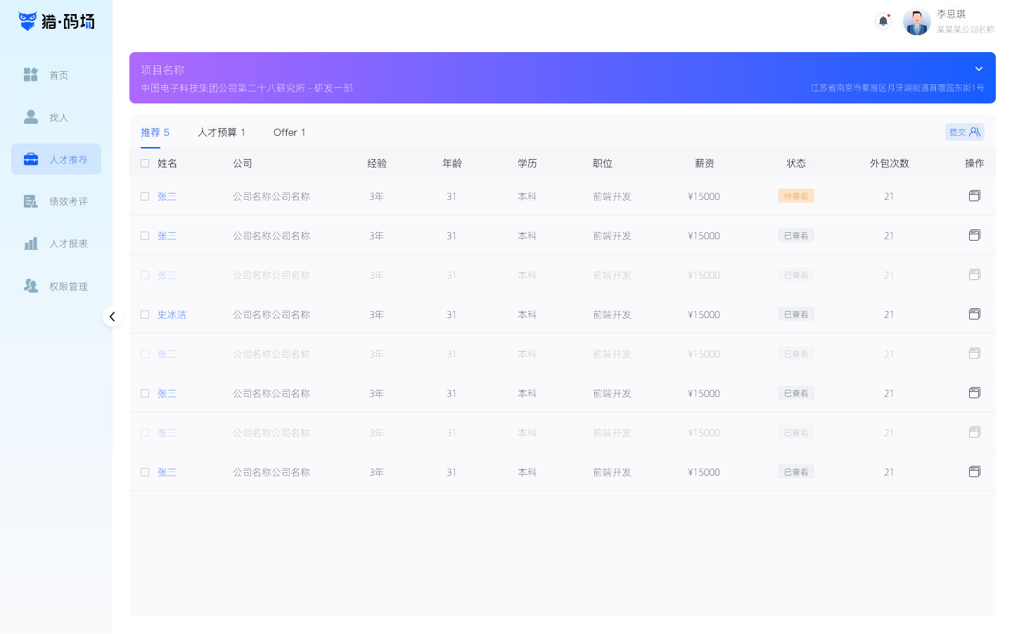Screen dimensions: 1012x634
Task: Click the notification bell icon
Action: point(883,21)
